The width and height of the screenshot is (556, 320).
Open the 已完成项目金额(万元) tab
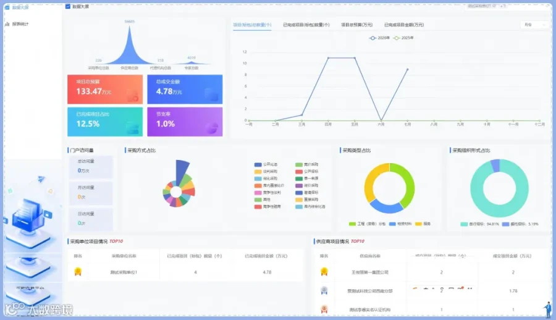pos(404,25)
